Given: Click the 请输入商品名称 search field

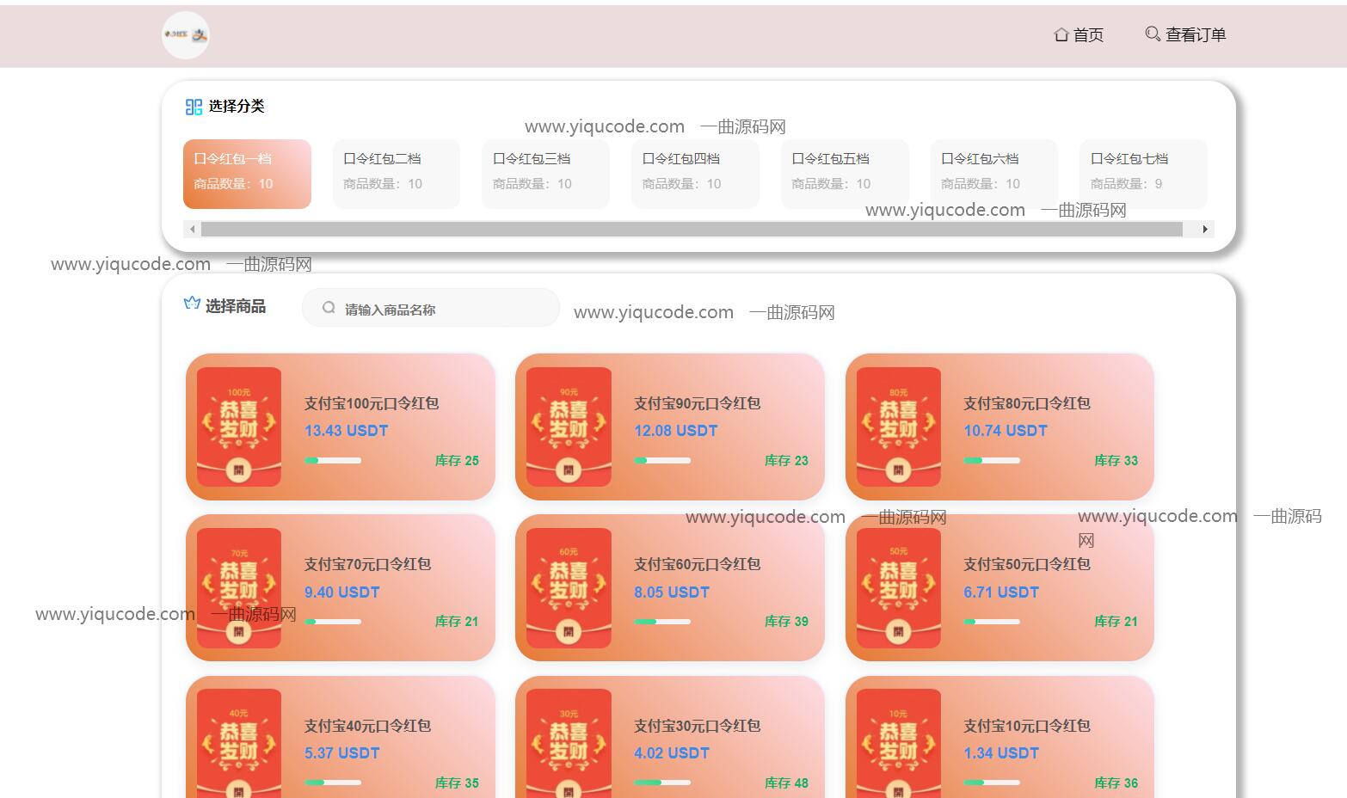Looking at the screenshot, I should (439, 310).
